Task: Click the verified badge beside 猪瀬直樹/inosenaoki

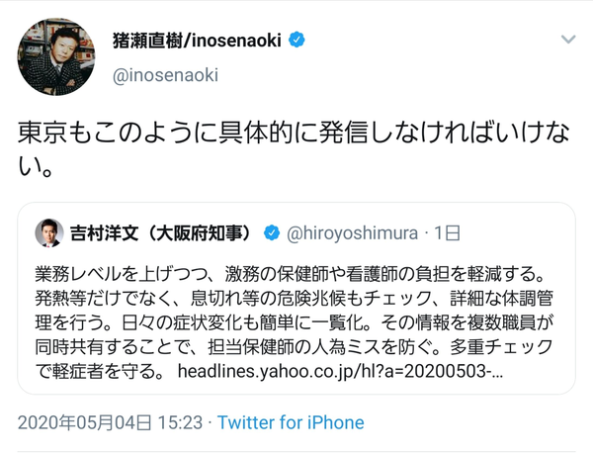Action: pyautogui.click(x=296, y=41)
